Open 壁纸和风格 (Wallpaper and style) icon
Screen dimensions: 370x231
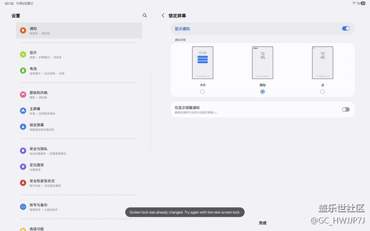[x=23, y=94]
